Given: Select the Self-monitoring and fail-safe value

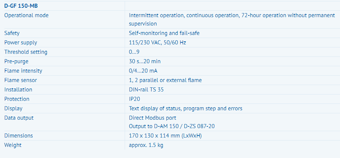Looking at the screenshot, I should click(164, 33).
